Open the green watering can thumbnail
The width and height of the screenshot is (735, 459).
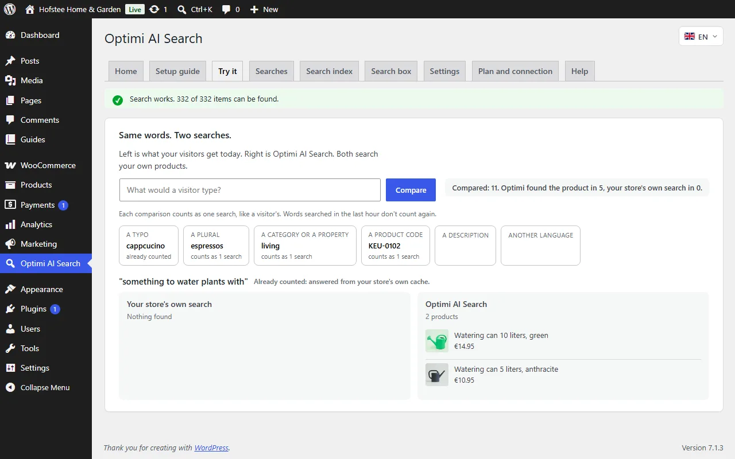coord(437,341)
